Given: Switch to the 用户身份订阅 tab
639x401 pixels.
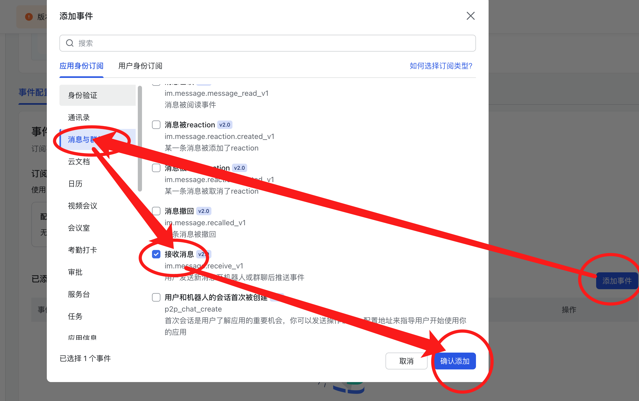Looking at the screenshot, I should [x=140, y=66].
